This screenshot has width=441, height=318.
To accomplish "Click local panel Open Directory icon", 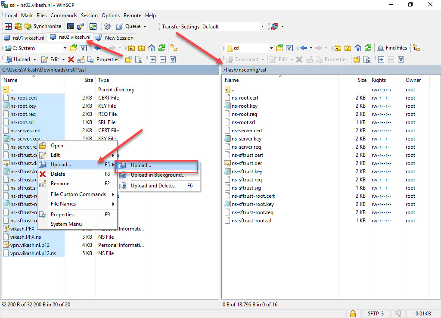I will coord(73,48).
